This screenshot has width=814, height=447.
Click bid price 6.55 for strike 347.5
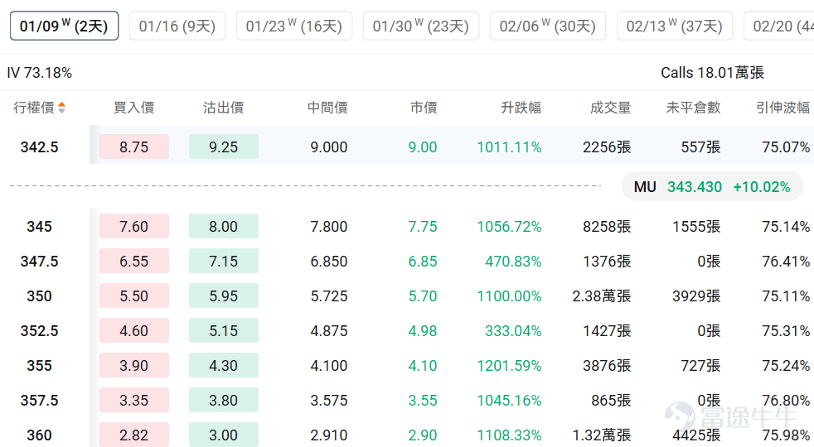pyautogui.click(x=134, y=261)
